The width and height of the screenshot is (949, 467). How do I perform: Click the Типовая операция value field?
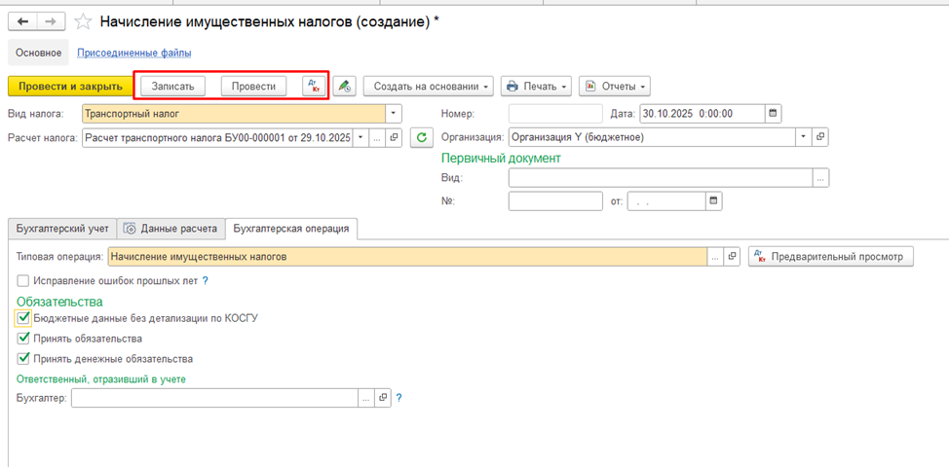[408, 257]
